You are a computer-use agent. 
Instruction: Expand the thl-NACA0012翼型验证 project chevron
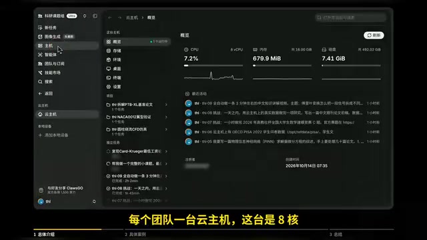(x=166, y=117)
